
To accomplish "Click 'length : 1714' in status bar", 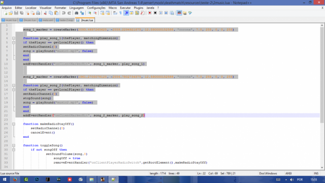I will (158, 173).
